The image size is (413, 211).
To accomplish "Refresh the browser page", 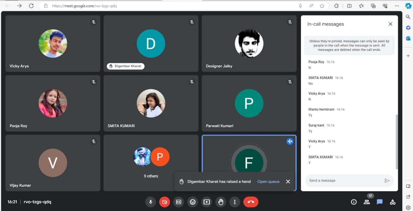I will click(x=31, y=6).
